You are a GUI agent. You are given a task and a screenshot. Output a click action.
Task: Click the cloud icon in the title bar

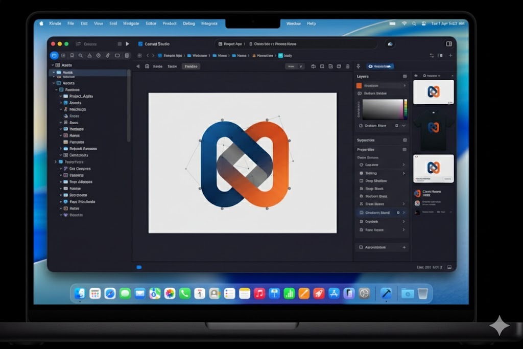pyautogui.click(x=390, y=44)
